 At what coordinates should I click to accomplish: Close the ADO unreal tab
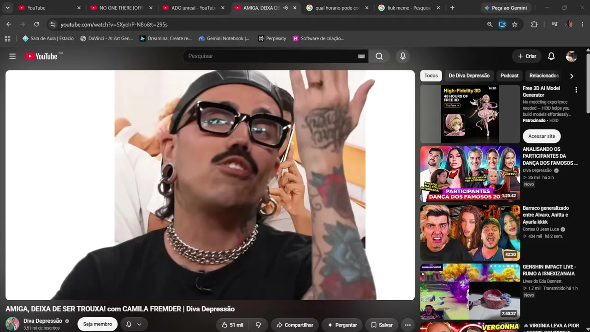223,8
